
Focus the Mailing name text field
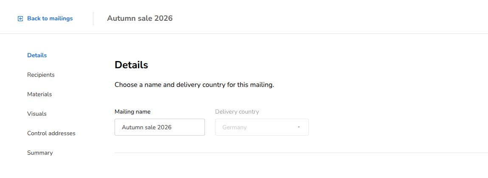click(160, 127)
